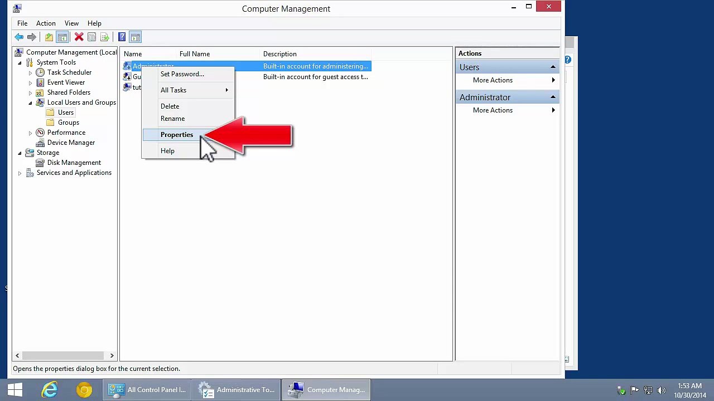Image resolution: width=714 pixels, height=401 pixels.
Task: Open the View menu
Action: tap(71, 23)
